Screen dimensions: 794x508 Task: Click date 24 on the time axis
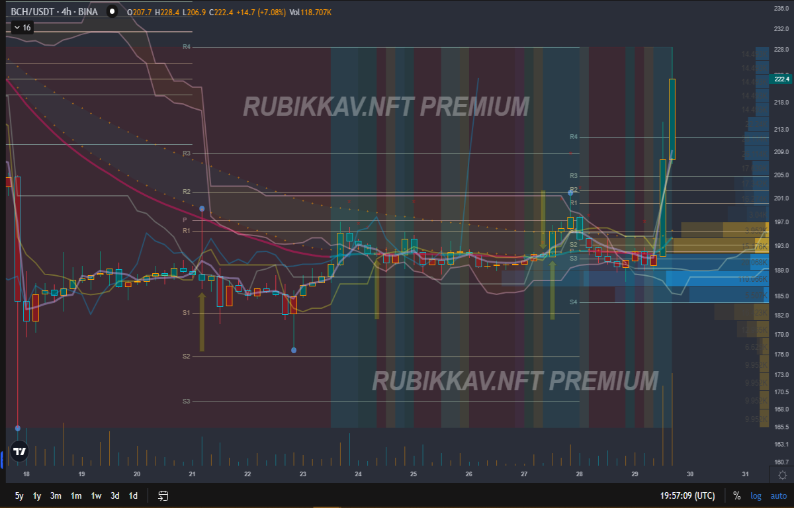click(x=358, y=474)
